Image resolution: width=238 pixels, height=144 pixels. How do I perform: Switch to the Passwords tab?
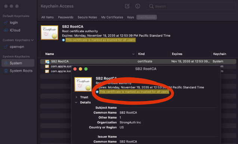(x=66, y=17)
